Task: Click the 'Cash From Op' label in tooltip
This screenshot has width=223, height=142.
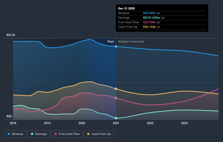Action: point(128,27)
